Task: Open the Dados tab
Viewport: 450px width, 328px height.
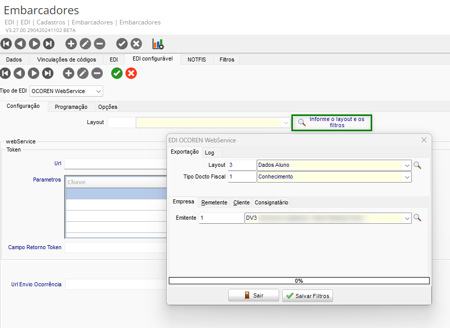Action: tap(14, 59)
